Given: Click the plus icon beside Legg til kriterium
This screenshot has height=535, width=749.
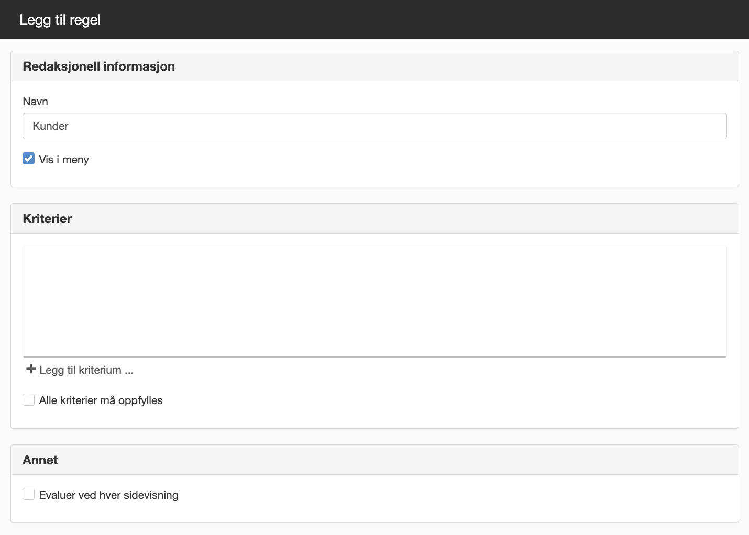Looking at the screenshot, I should click(x=31, y=370).
